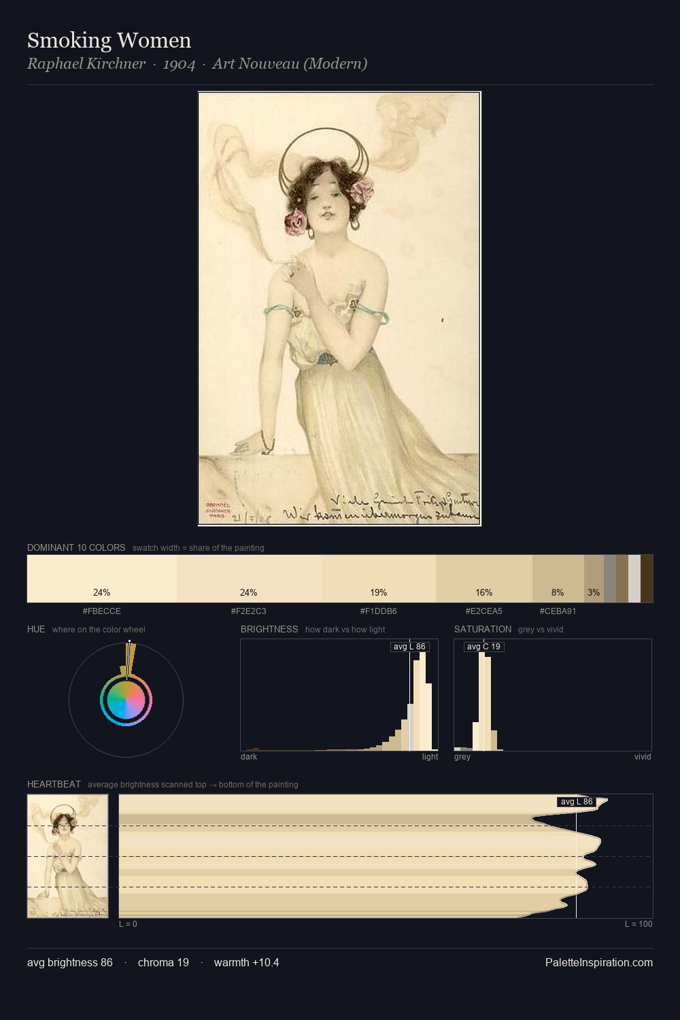Click the avg C 19 saturation label
680x1020 pixels.
click(x=483, y=647)
